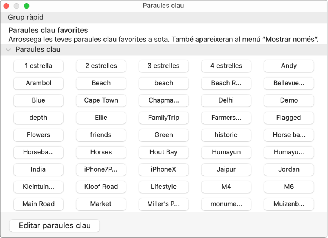Pick the Cape Town keyword

[x=101, y=100]
